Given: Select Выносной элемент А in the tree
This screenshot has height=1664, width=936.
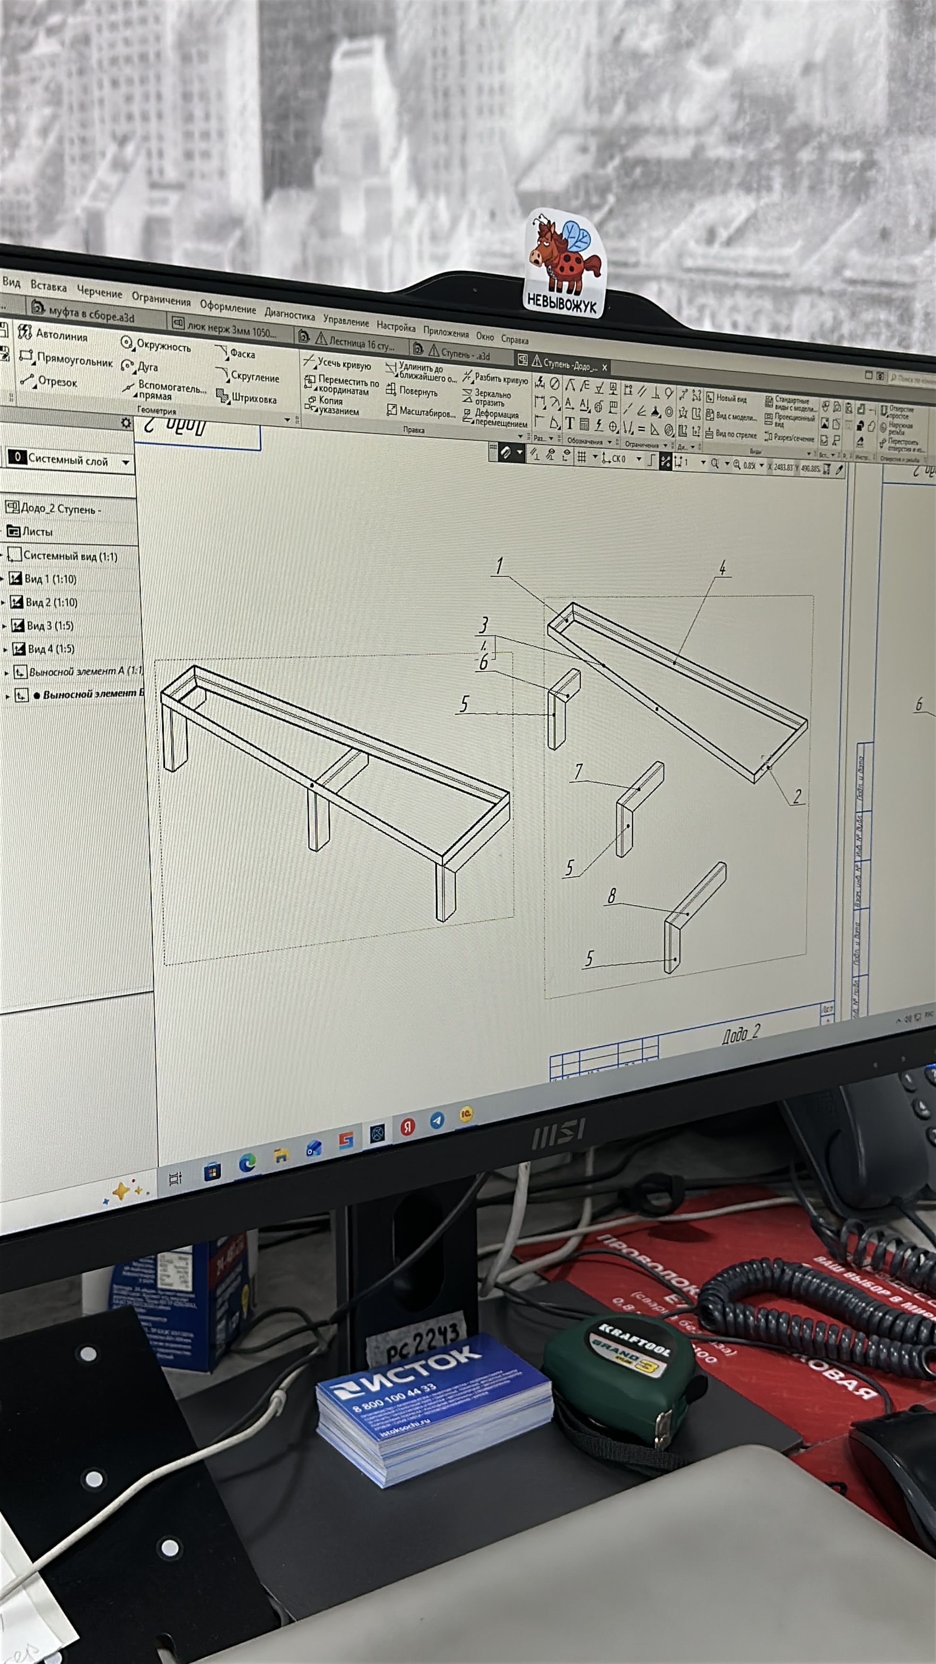Looking at the screenshot, I should pos(84,672).
